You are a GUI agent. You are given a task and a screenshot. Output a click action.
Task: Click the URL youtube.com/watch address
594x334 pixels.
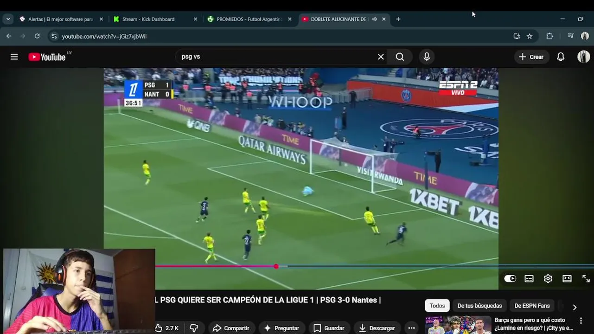coord(104,36)
